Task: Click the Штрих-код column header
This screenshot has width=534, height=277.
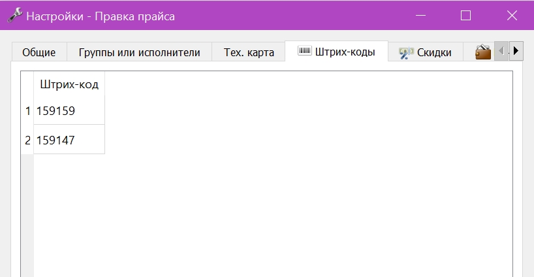Action: coord(69,84)
